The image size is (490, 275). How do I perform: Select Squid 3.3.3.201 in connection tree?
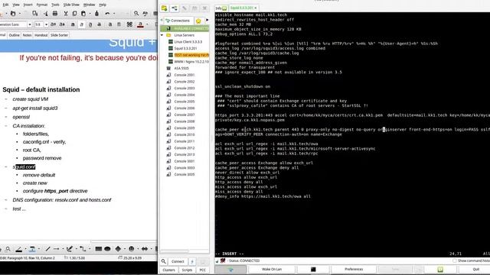click(x=185, y=48)
